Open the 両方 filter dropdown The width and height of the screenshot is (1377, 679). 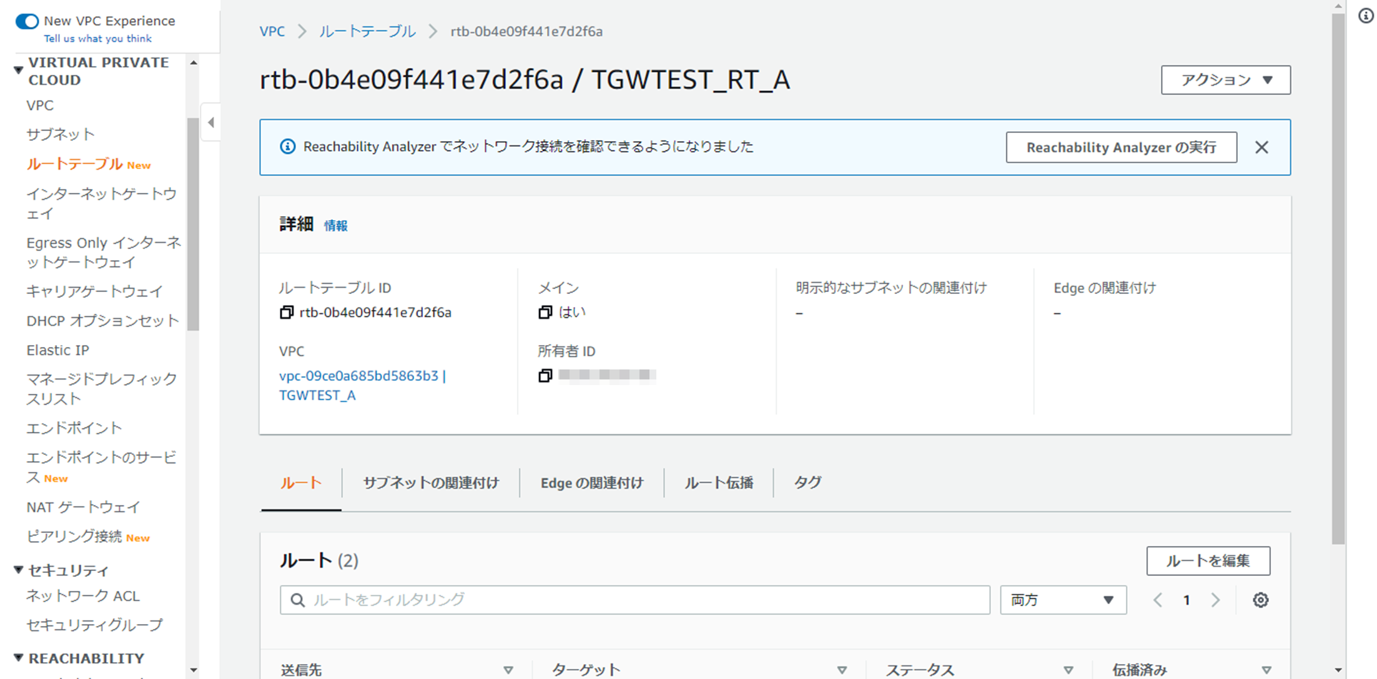click(1063, 600)
